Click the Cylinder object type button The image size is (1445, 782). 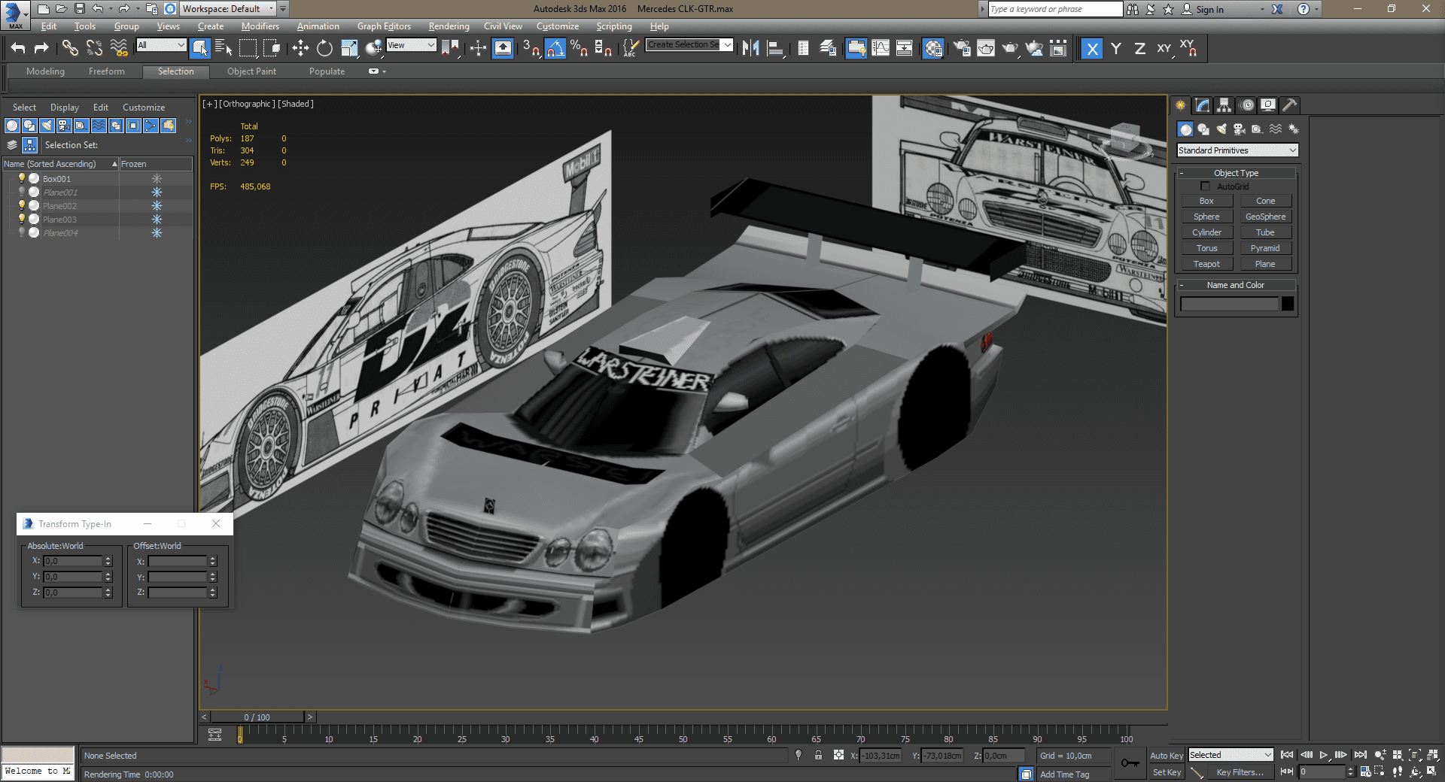coord(1206,232)
